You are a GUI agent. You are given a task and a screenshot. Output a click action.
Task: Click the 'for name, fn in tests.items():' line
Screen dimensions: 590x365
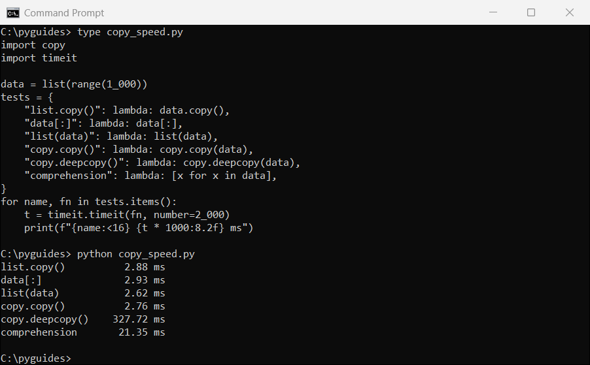(89, 202)
